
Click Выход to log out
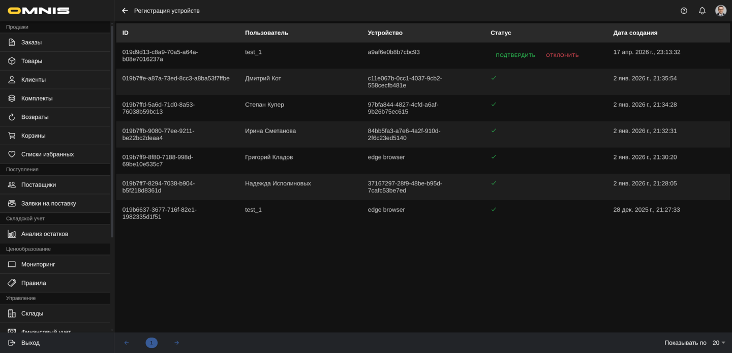click(30, 343)
